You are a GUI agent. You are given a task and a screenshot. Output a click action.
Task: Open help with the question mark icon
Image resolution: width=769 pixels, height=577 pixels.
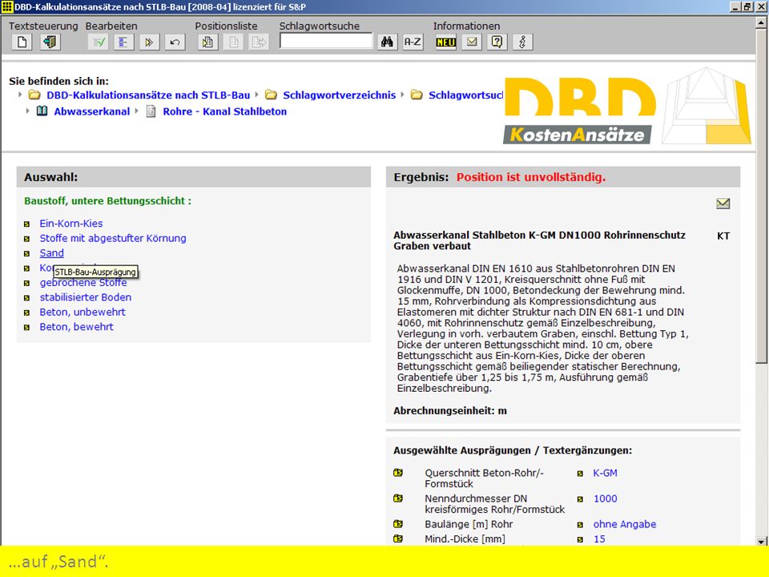click(497, 42)
